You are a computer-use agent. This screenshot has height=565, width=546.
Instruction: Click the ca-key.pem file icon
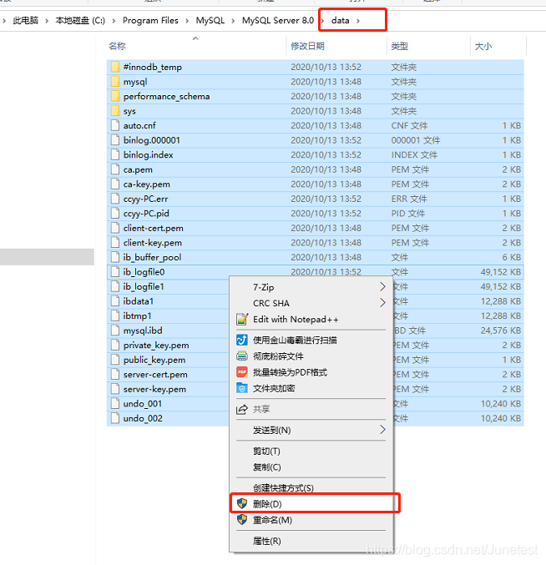(x=115, y=184)
